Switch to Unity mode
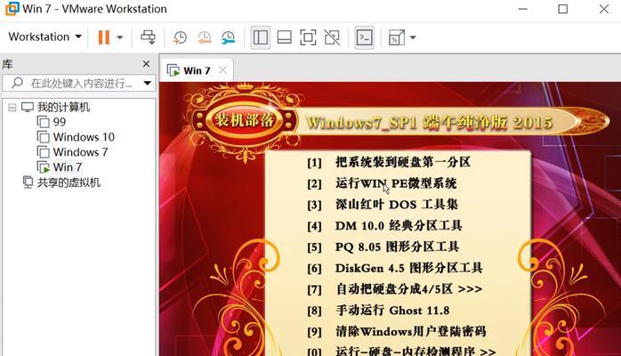Screen dimensions: 621x356 tap(332, 37)
